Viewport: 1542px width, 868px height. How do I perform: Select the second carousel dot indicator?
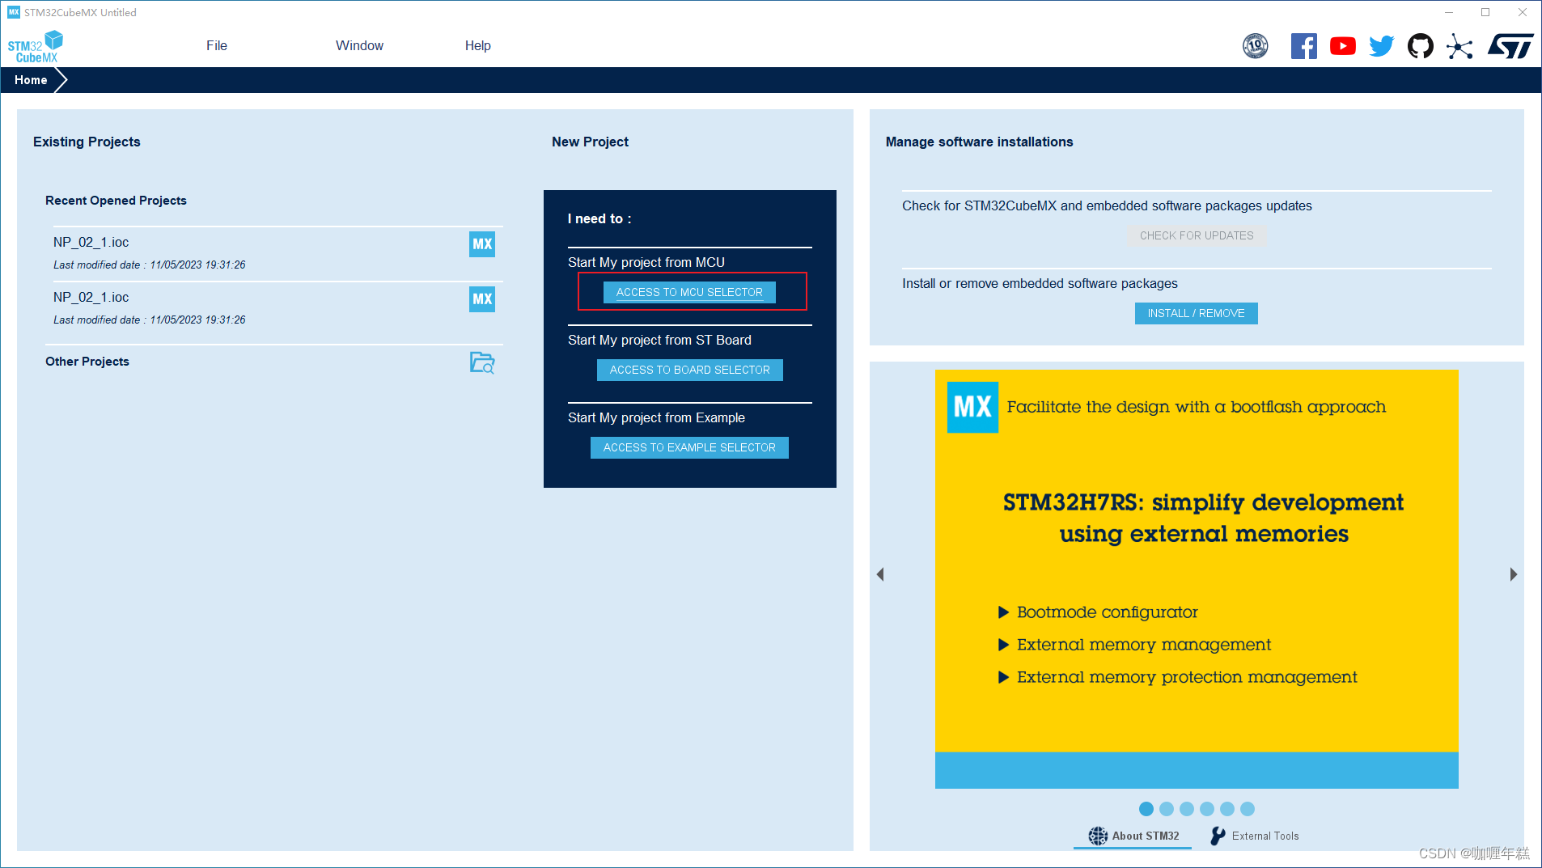click(x=1167, y=809)
